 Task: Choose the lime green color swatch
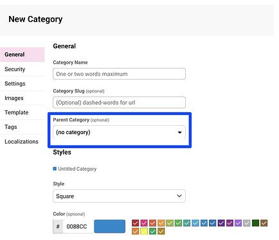170,223
